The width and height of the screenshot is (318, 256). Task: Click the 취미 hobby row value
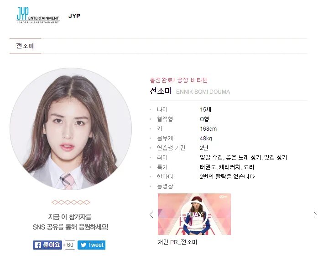click(x=243, y=157)
